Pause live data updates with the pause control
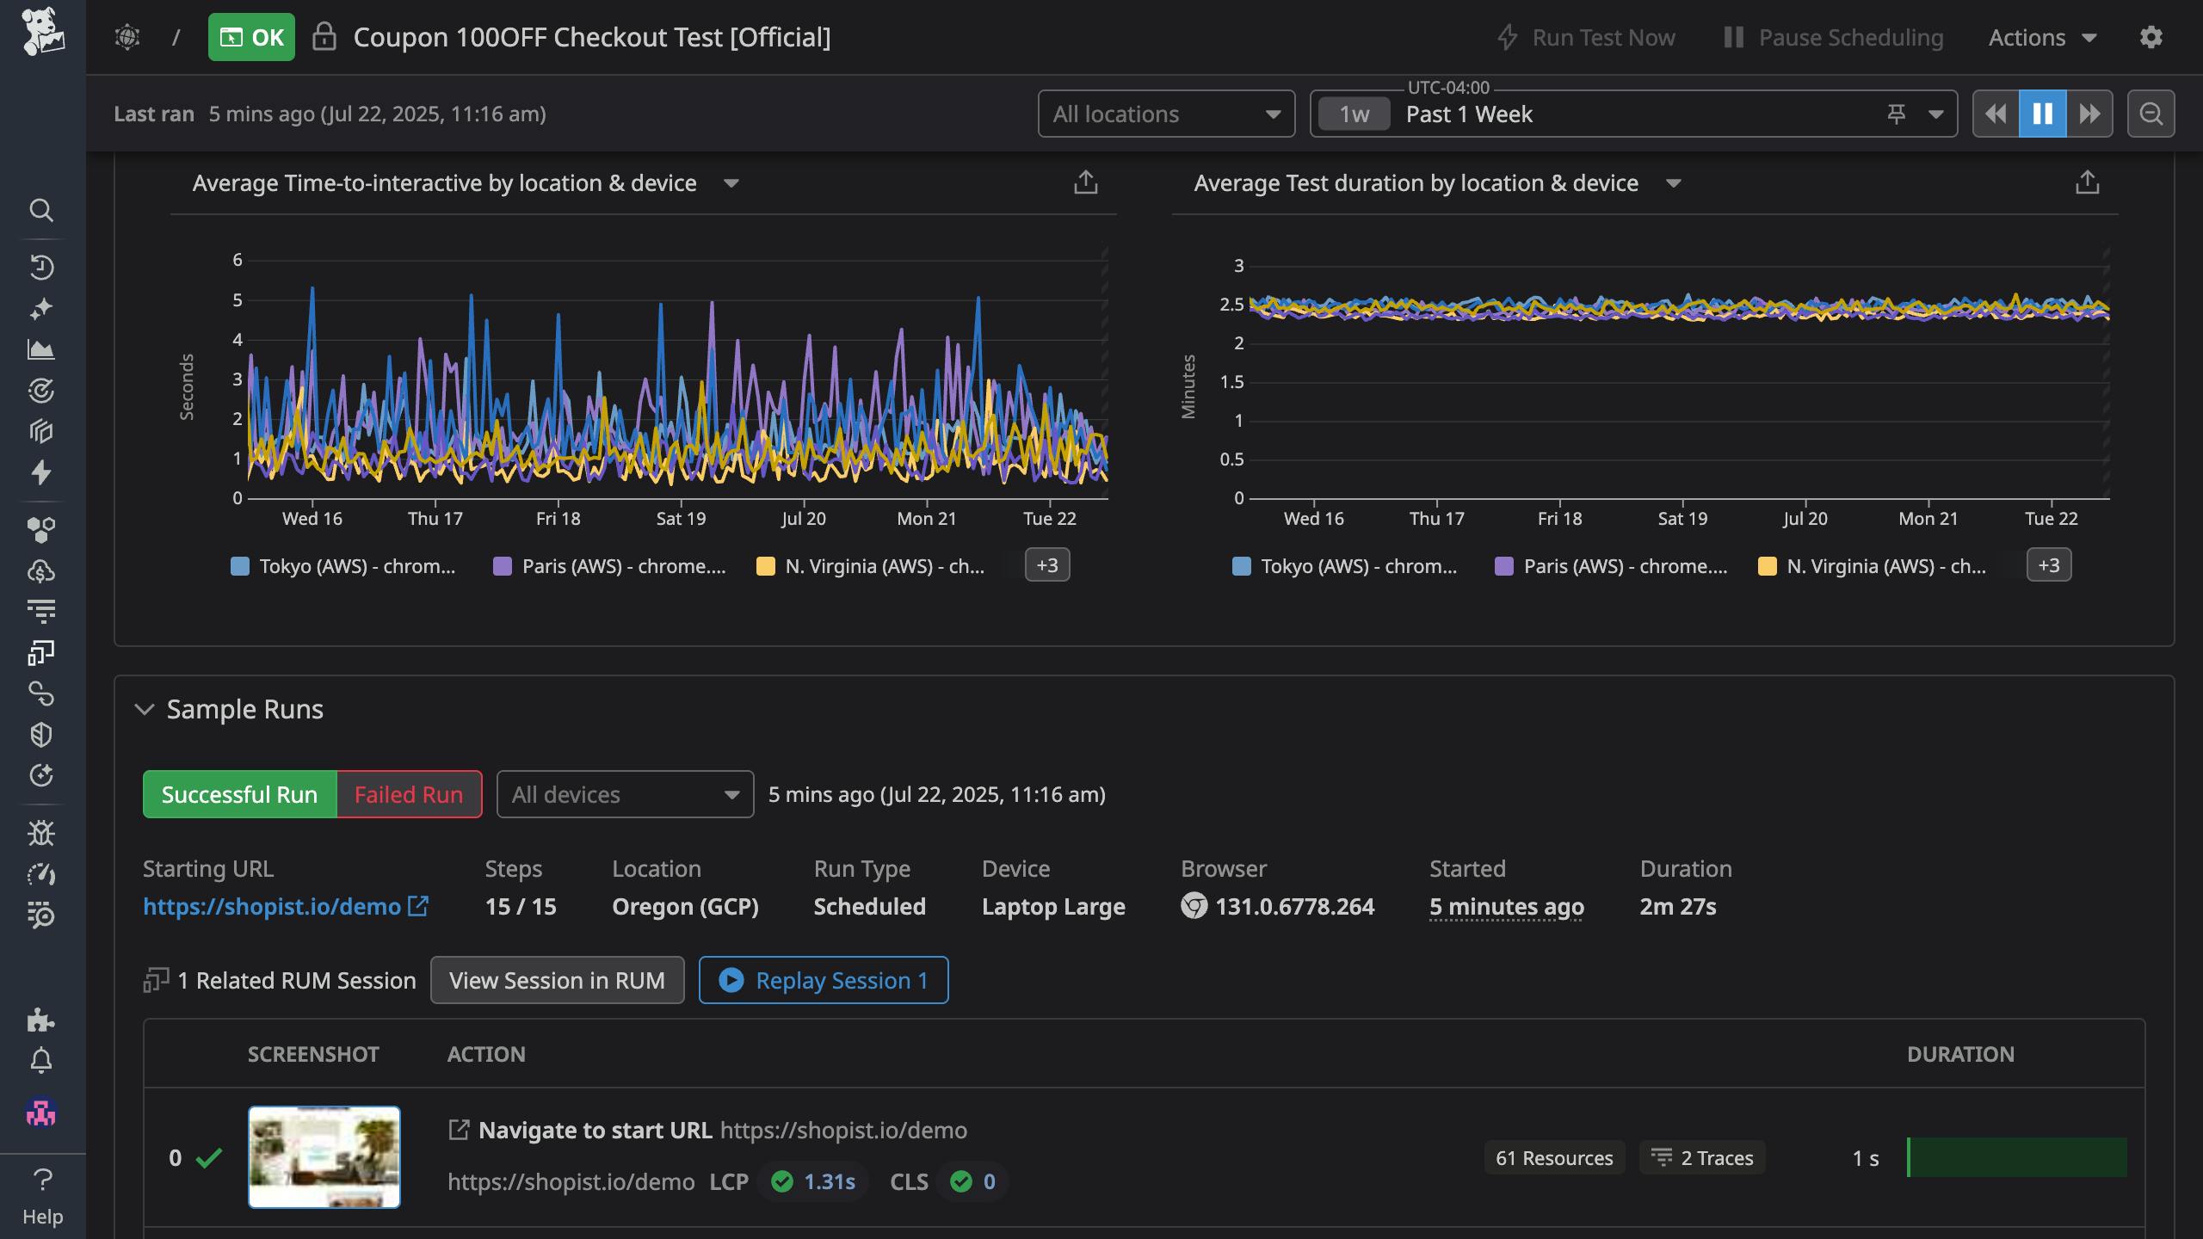Screen dimensions: 2203x1239 point(2043,113)
